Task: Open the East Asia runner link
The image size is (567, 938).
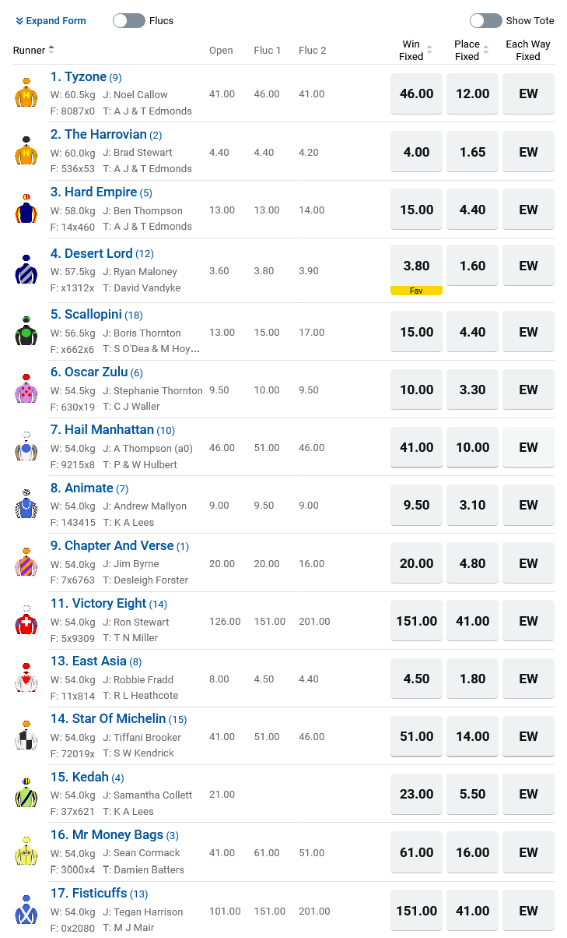Action: (x=99, y=661)
